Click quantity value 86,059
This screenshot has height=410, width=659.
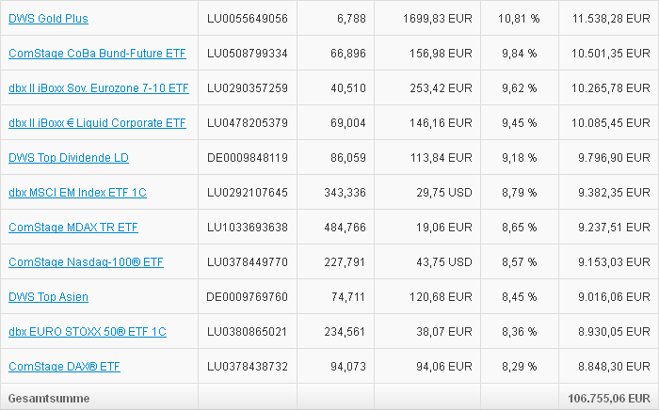[348, 158]
